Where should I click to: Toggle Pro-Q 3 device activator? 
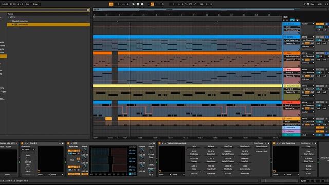click(22, 143)
